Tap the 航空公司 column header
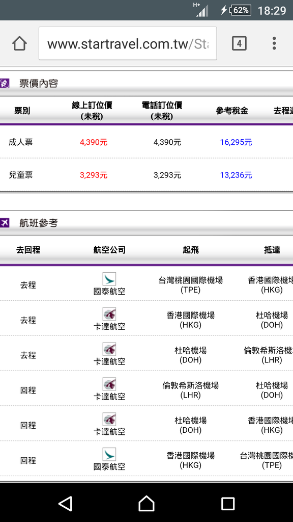This screenshot has width=293, height=522. [x=109, y=250]
